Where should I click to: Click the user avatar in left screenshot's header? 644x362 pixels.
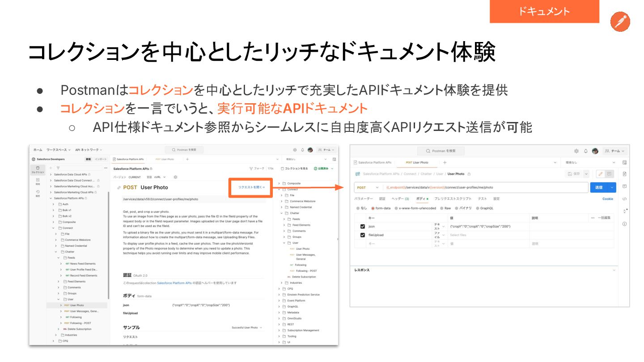[x=310, y=150]
